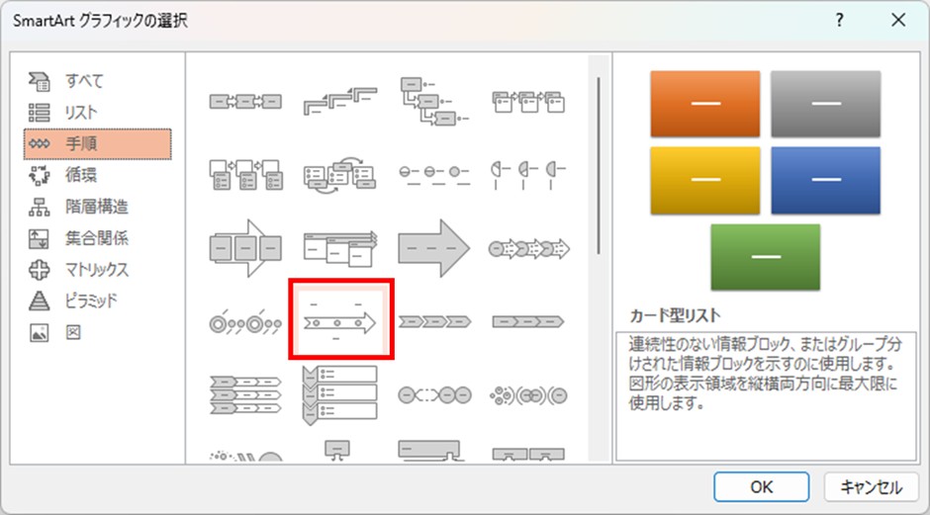Select the half-circle timeline layout with vertical stems
The width and height of the screenshot is (930, 515).
(x=528, y=175)
